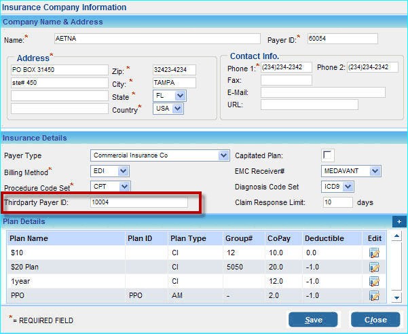The width and height of the screenshot is (408, 334).
Task: Edit the PPO plan row
Action: 373,295
